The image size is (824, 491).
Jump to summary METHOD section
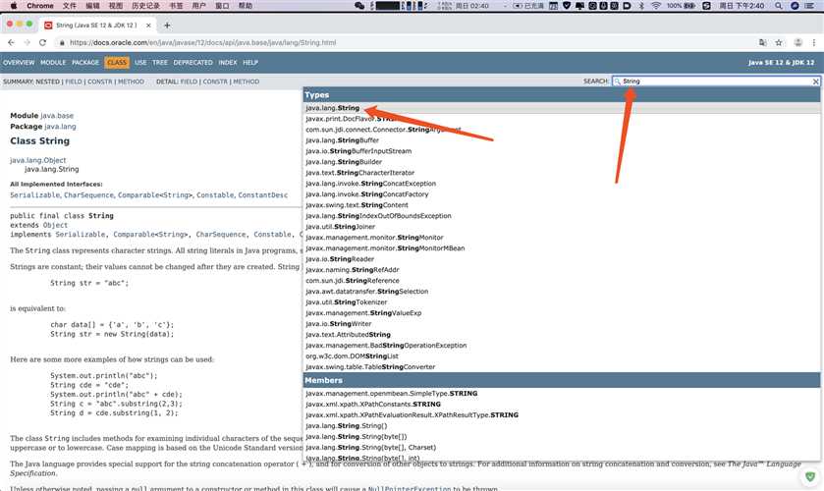point(131,82)
